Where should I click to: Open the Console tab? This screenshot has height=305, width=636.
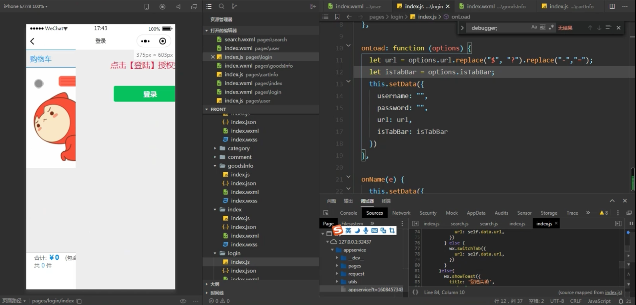349,213
